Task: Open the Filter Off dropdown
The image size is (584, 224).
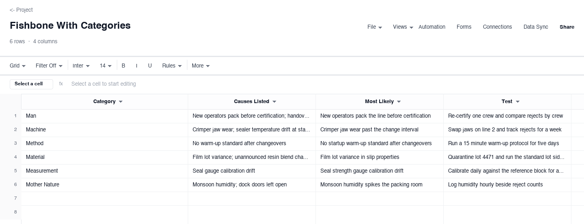Action: [49, 66]
